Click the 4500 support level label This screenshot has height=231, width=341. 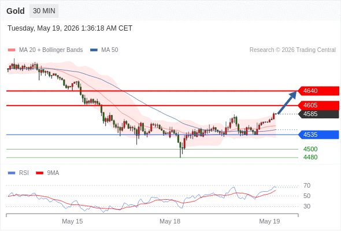310,149
